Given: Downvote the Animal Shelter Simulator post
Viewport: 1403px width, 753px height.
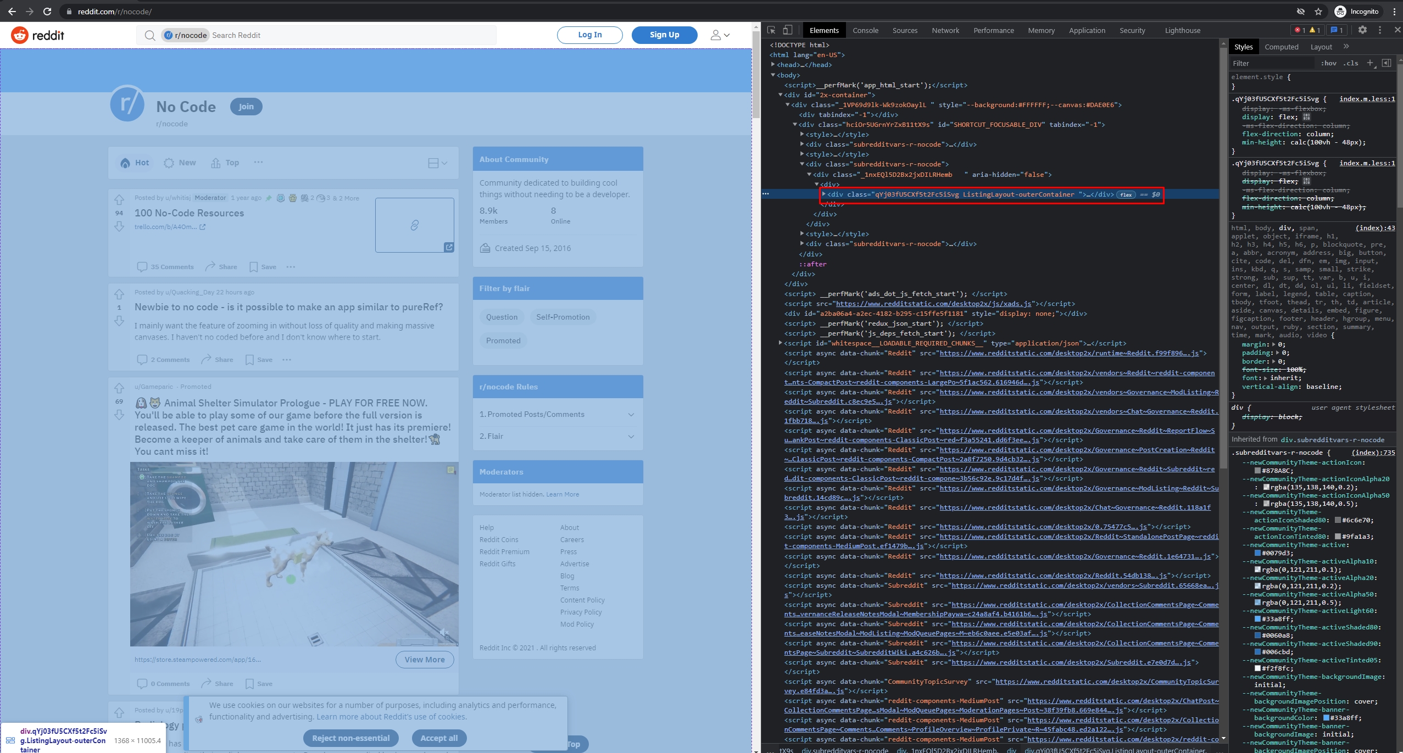Looking at the screenshot, I should [119, 415].
